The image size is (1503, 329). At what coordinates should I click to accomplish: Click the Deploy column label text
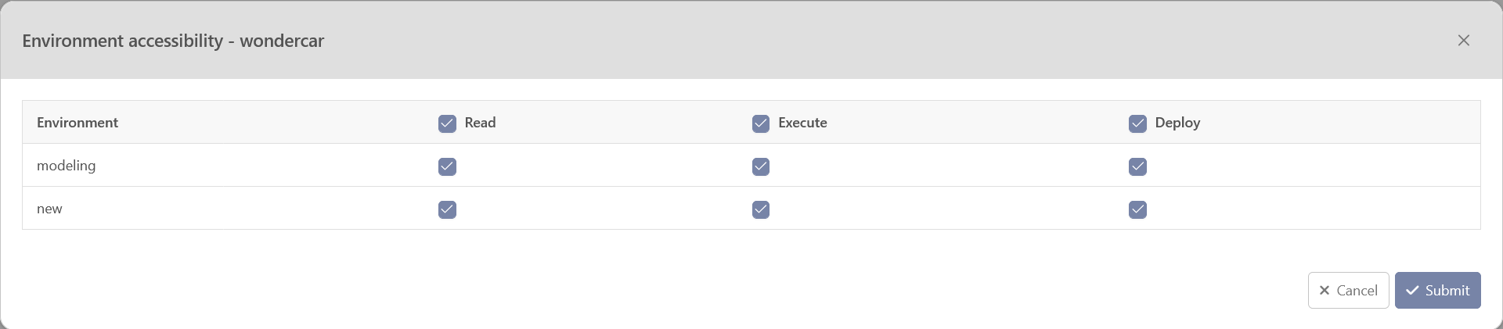[x=1177, y=123]
